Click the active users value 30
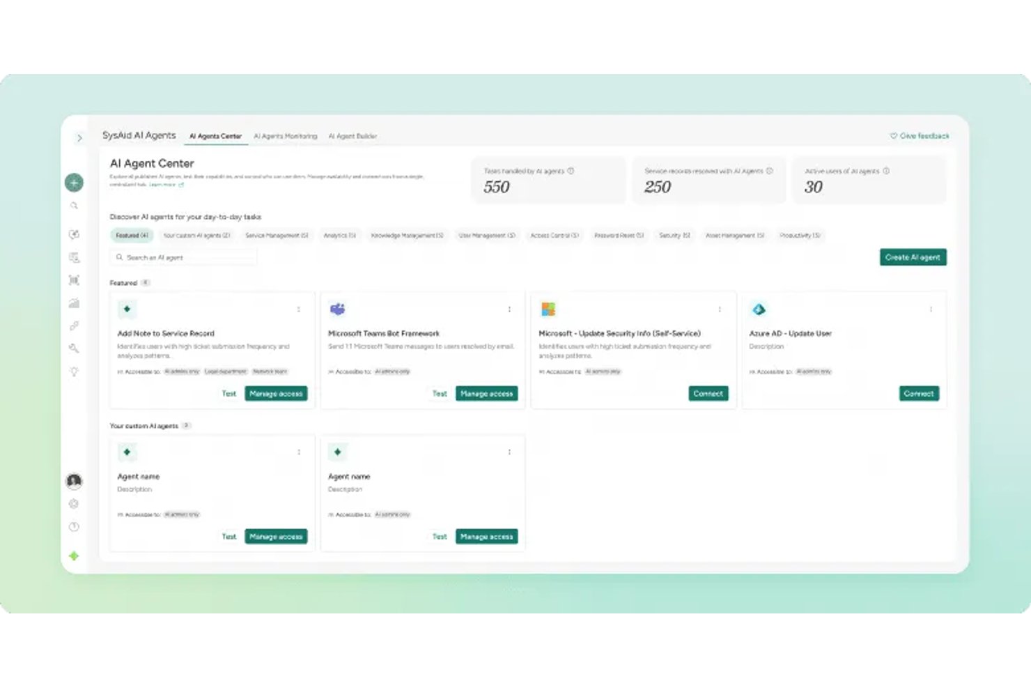Image resolution: width=1031 pixels, height=688 pixels. pos(814,187)
